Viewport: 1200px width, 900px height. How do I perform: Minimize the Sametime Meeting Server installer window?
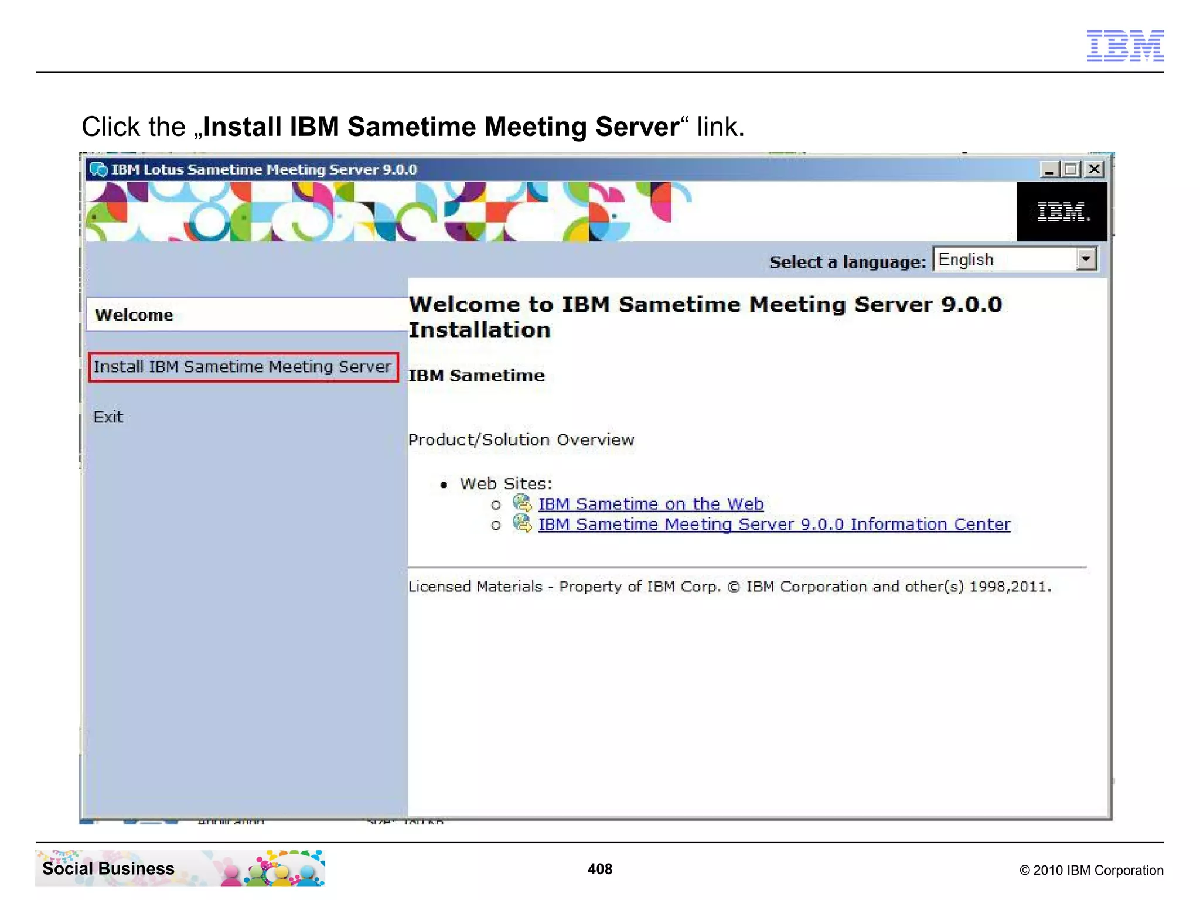coord(1049,169)
